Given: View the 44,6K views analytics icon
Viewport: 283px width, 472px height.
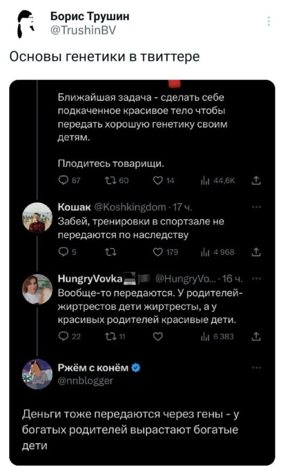Looking at the screenshot, I should click(204, 180).
